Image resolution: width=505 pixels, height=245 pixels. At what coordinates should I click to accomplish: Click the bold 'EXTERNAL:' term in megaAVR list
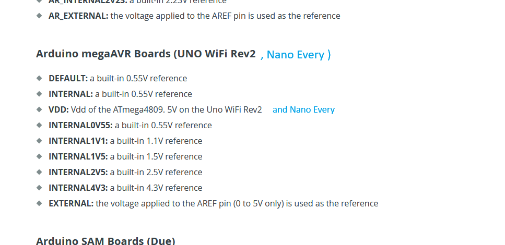pos(71,203)
